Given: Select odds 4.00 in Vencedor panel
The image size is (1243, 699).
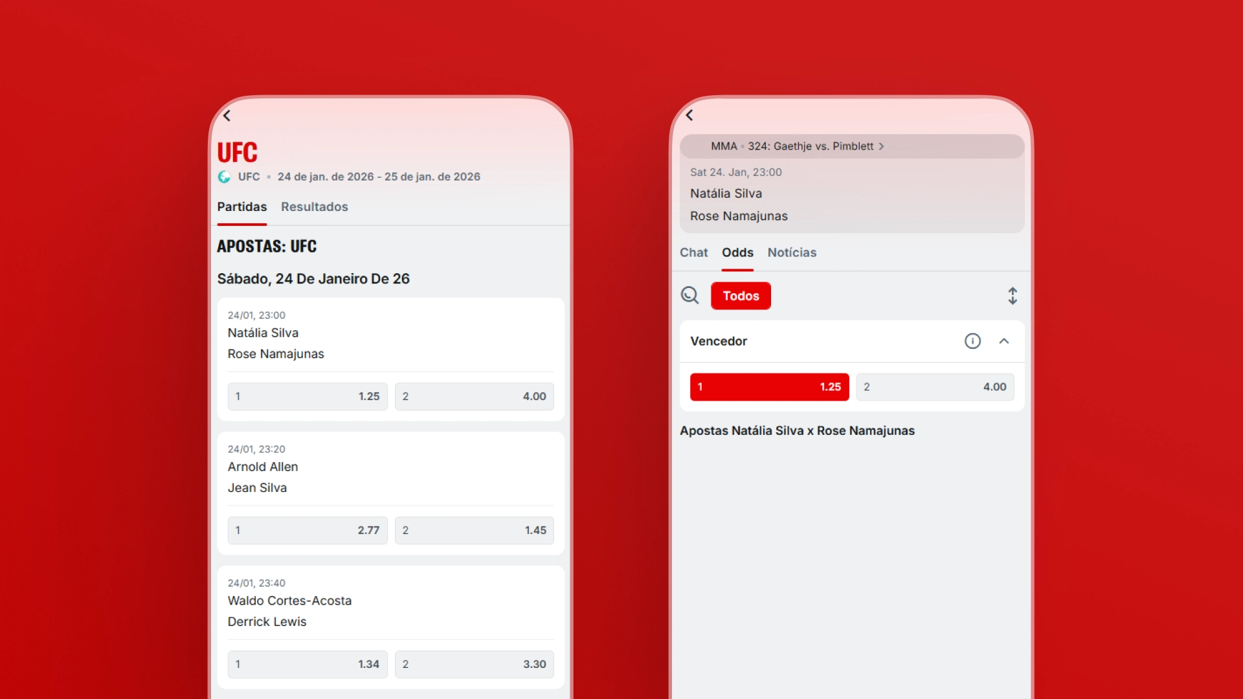Looking at the screenshot, I should (935, 387).
